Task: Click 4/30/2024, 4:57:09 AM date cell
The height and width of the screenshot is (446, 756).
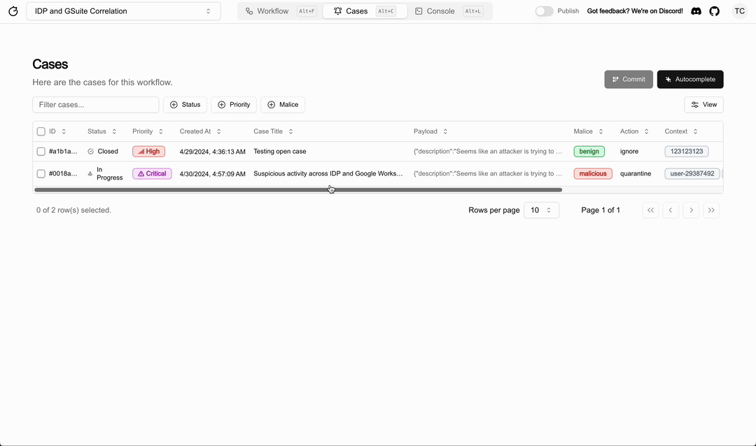Action: [213, 173]
